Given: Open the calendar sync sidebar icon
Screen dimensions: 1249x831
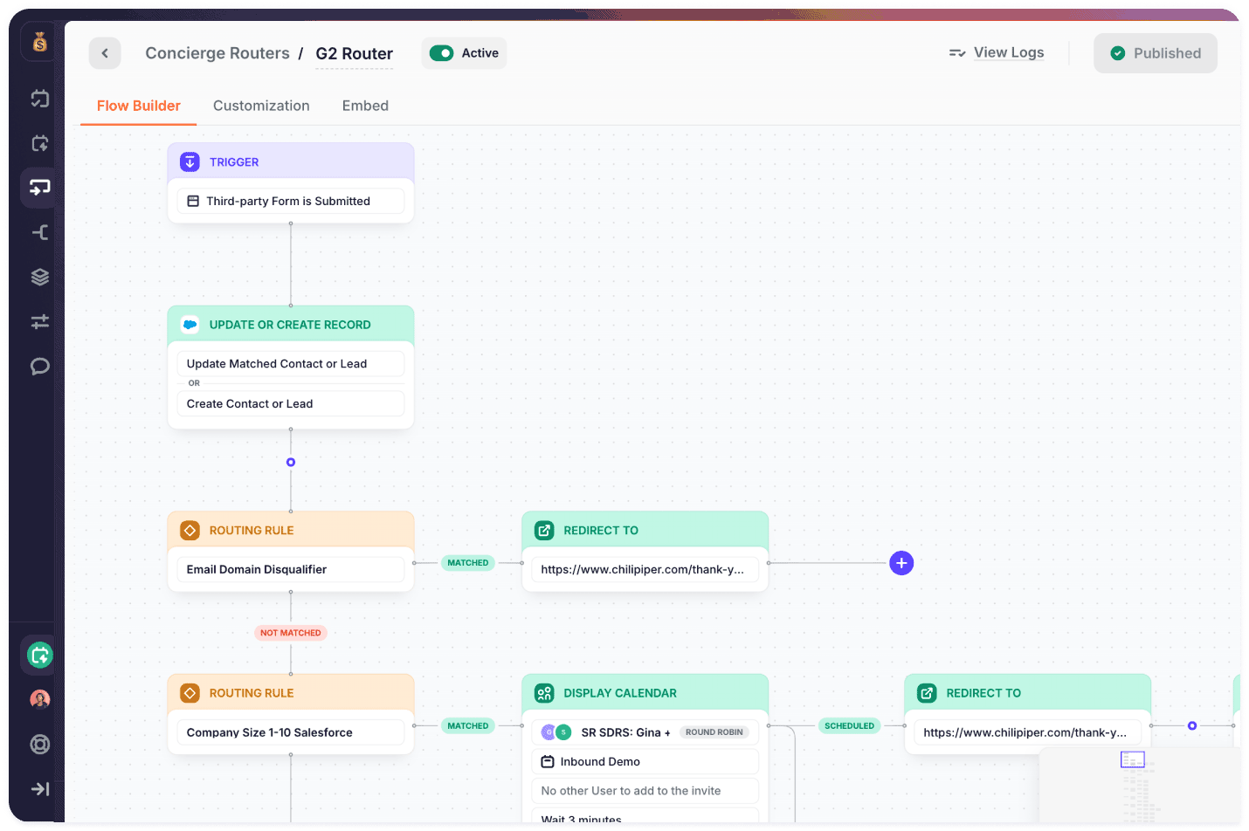Looking at the screenshot, I should [40, 99].
